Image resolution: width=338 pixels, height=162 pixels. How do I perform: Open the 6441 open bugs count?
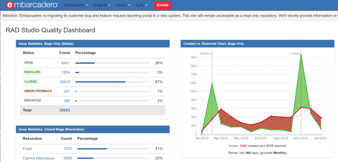point(66,63)
